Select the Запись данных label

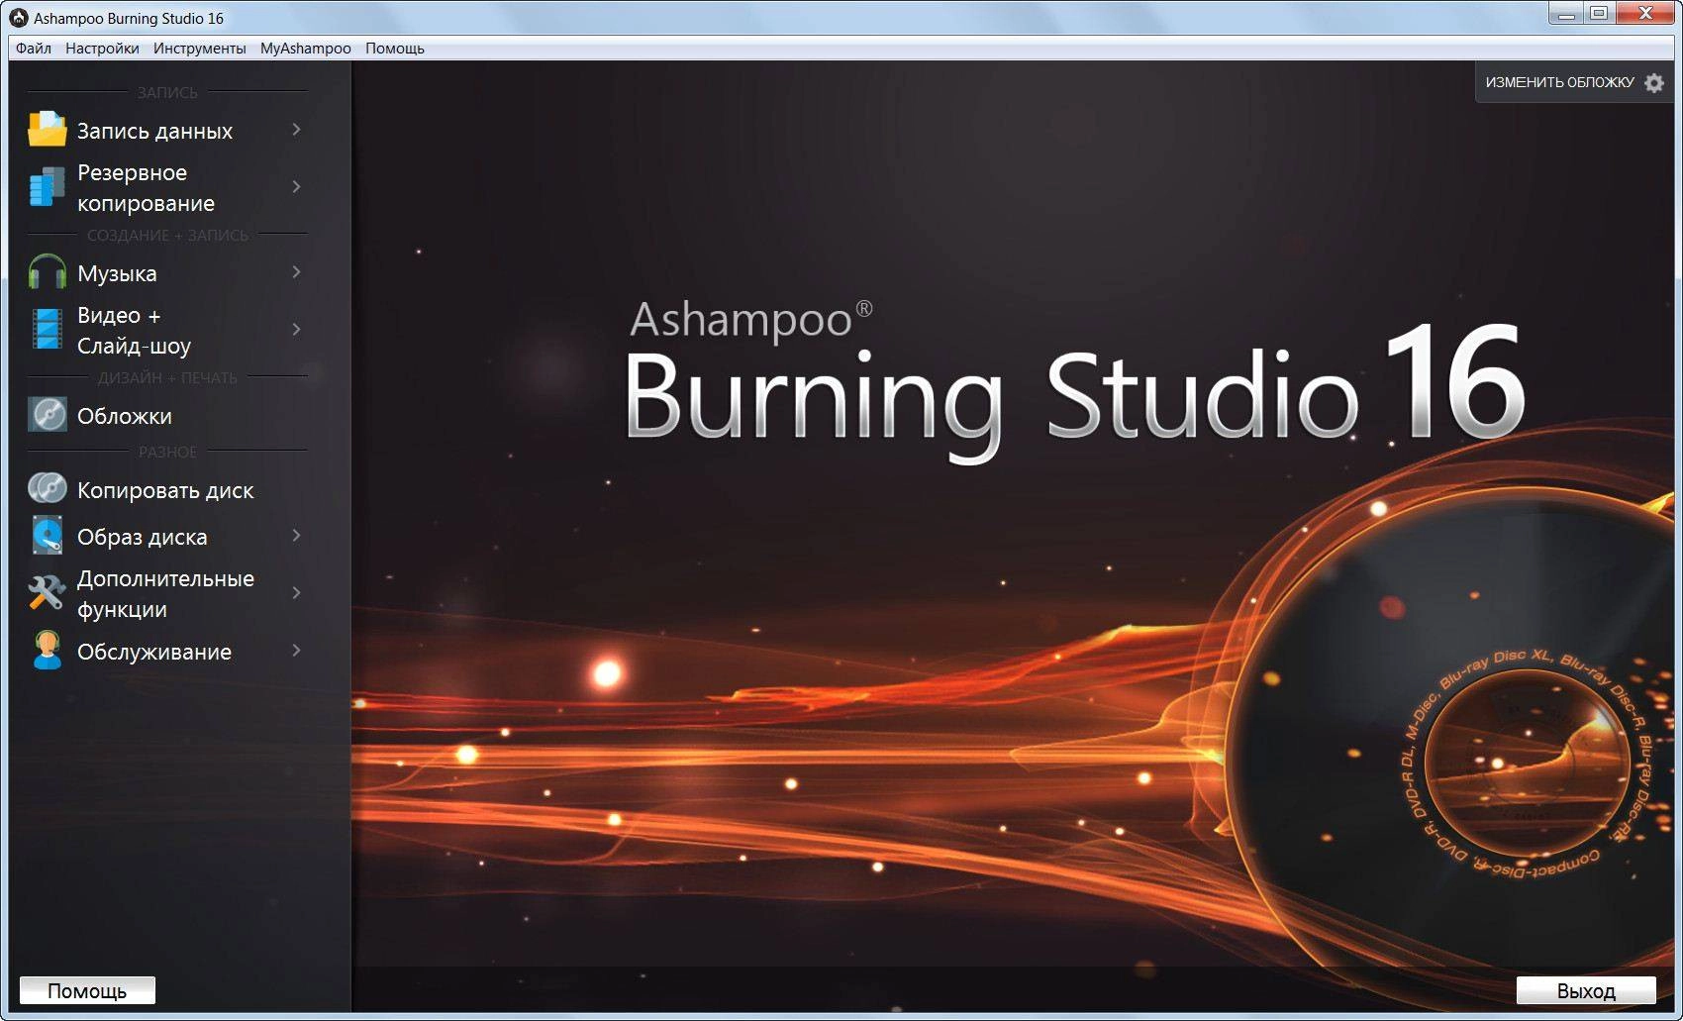click(154, 131)
